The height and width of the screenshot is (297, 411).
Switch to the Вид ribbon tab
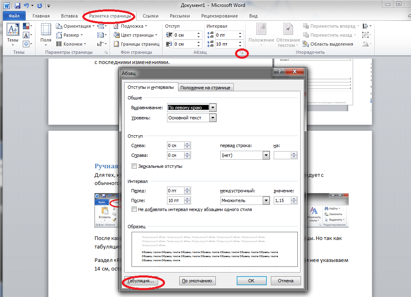[x=253, y=16]
